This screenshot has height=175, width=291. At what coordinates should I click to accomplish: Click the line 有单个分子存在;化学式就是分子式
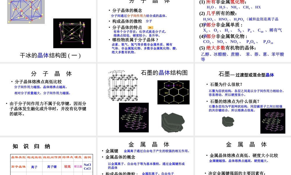point(140,32)
